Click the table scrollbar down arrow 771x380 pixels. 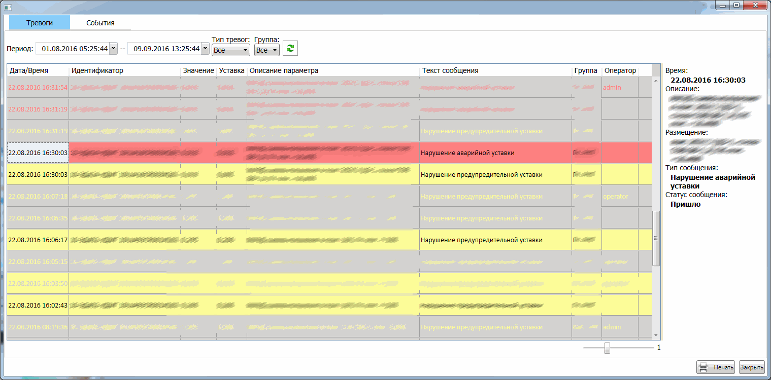coord(656,335)
